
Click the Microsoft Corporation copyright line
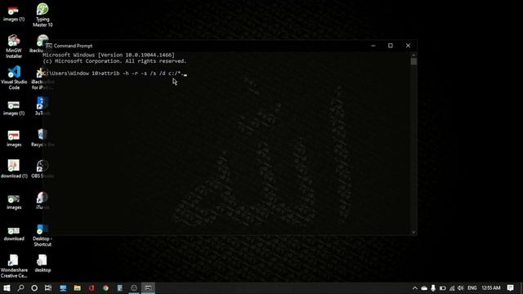(114, 61)
